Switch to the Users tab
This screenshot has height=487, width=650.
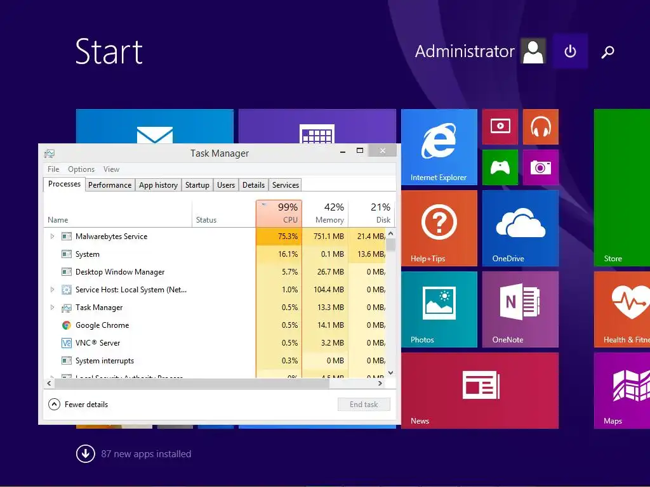coord(226,185)
